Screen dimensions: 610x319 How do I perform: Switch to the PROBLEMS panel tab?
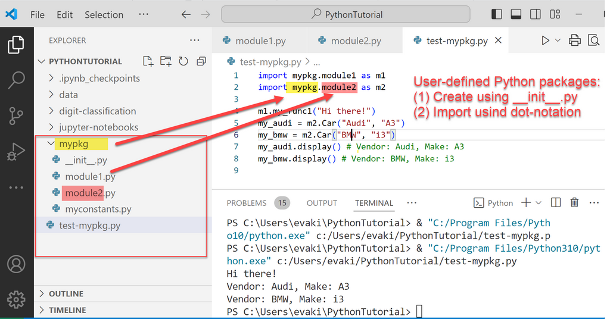tap(246, 203)
